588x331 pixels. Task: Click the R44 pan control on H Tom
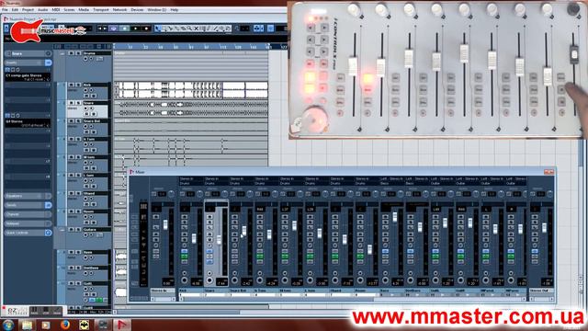(x=260, y=209)
